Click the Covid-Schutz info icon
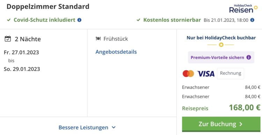 pyautogui.click(x=79, y=20)
